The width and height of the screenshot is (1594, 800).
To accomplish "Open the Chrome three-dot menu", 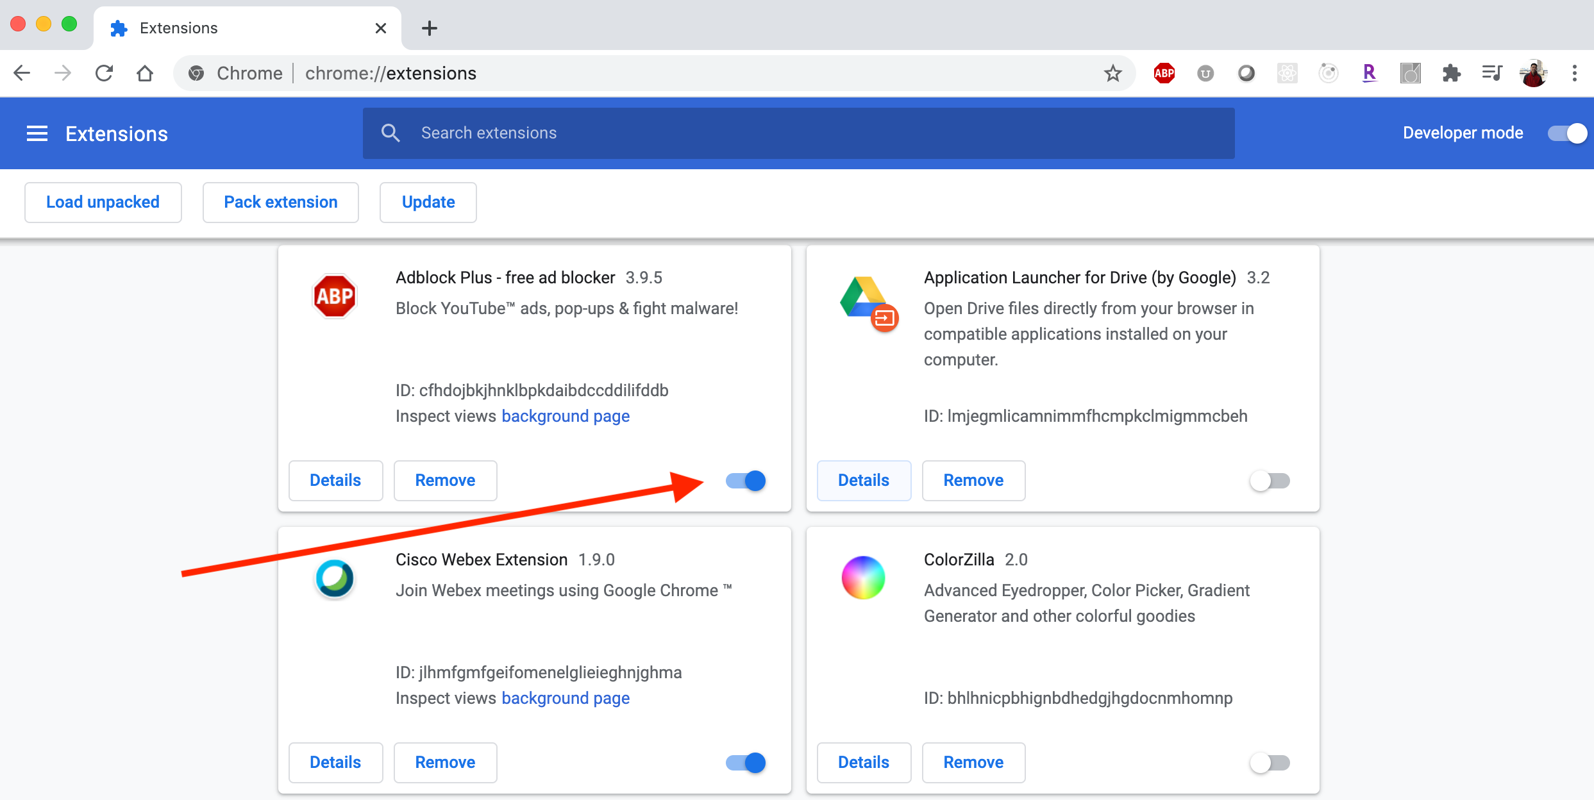I will pyautogui.click(x=1575, y=73).
